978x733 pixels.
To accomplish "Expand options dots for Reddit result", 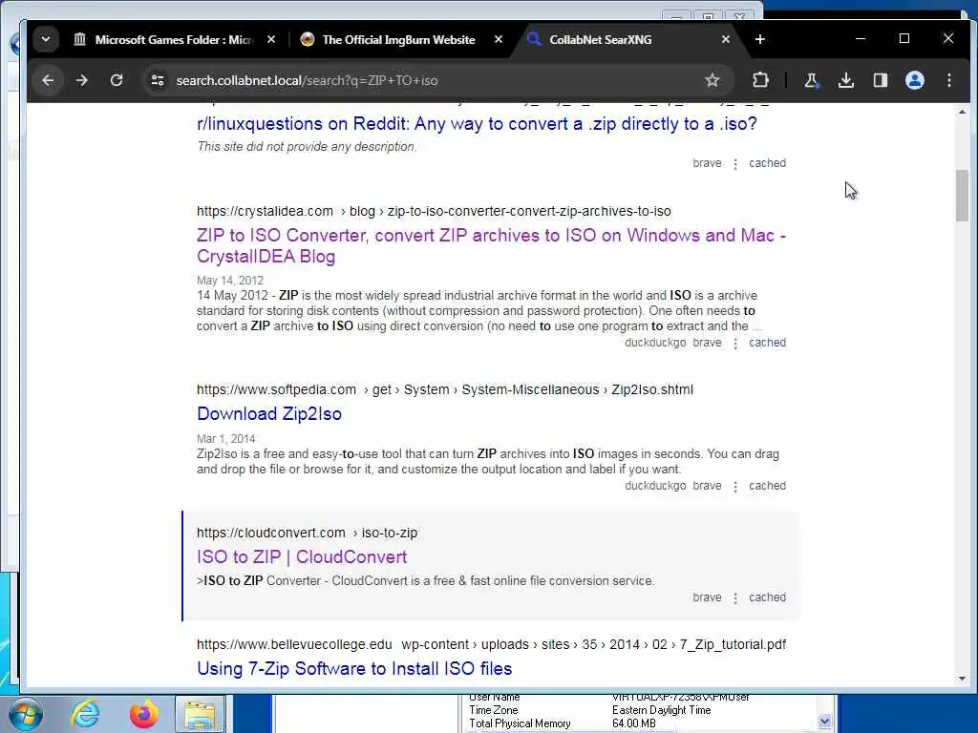I will click(x=735, y=164).
